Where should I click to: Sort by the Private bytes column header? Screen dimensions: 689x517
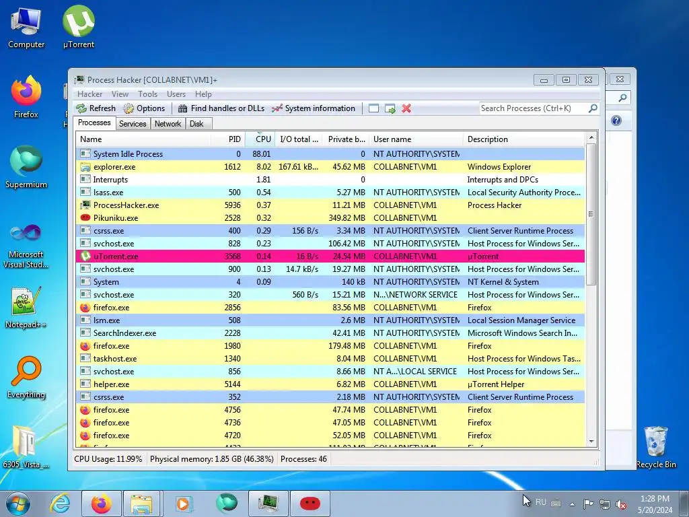point(347,139)
